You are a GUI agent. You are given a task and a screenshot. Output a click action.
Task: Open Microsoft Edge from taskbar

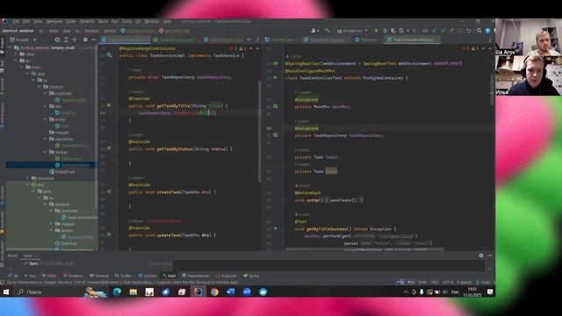(117, 292)
